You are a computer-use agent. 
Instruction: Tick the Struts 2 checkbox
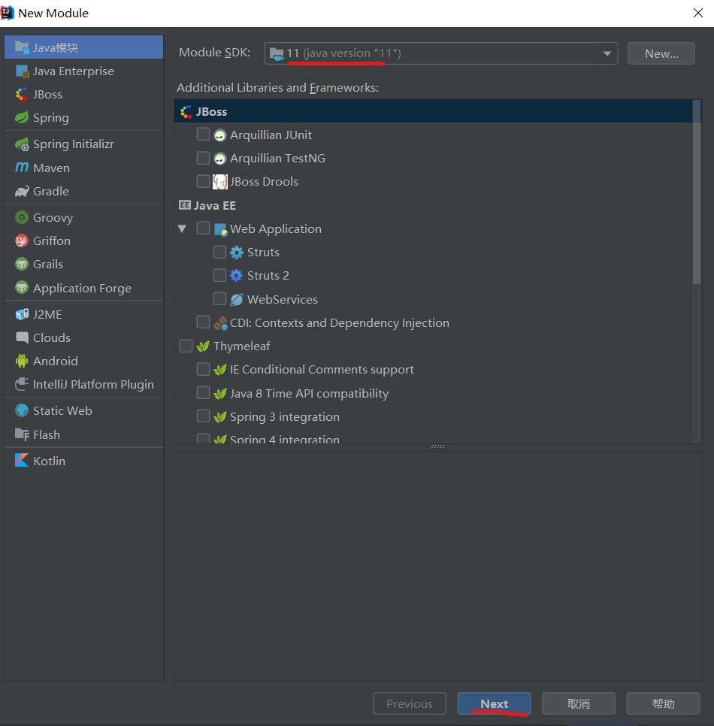pyautogui.click(x=220, y=275)
